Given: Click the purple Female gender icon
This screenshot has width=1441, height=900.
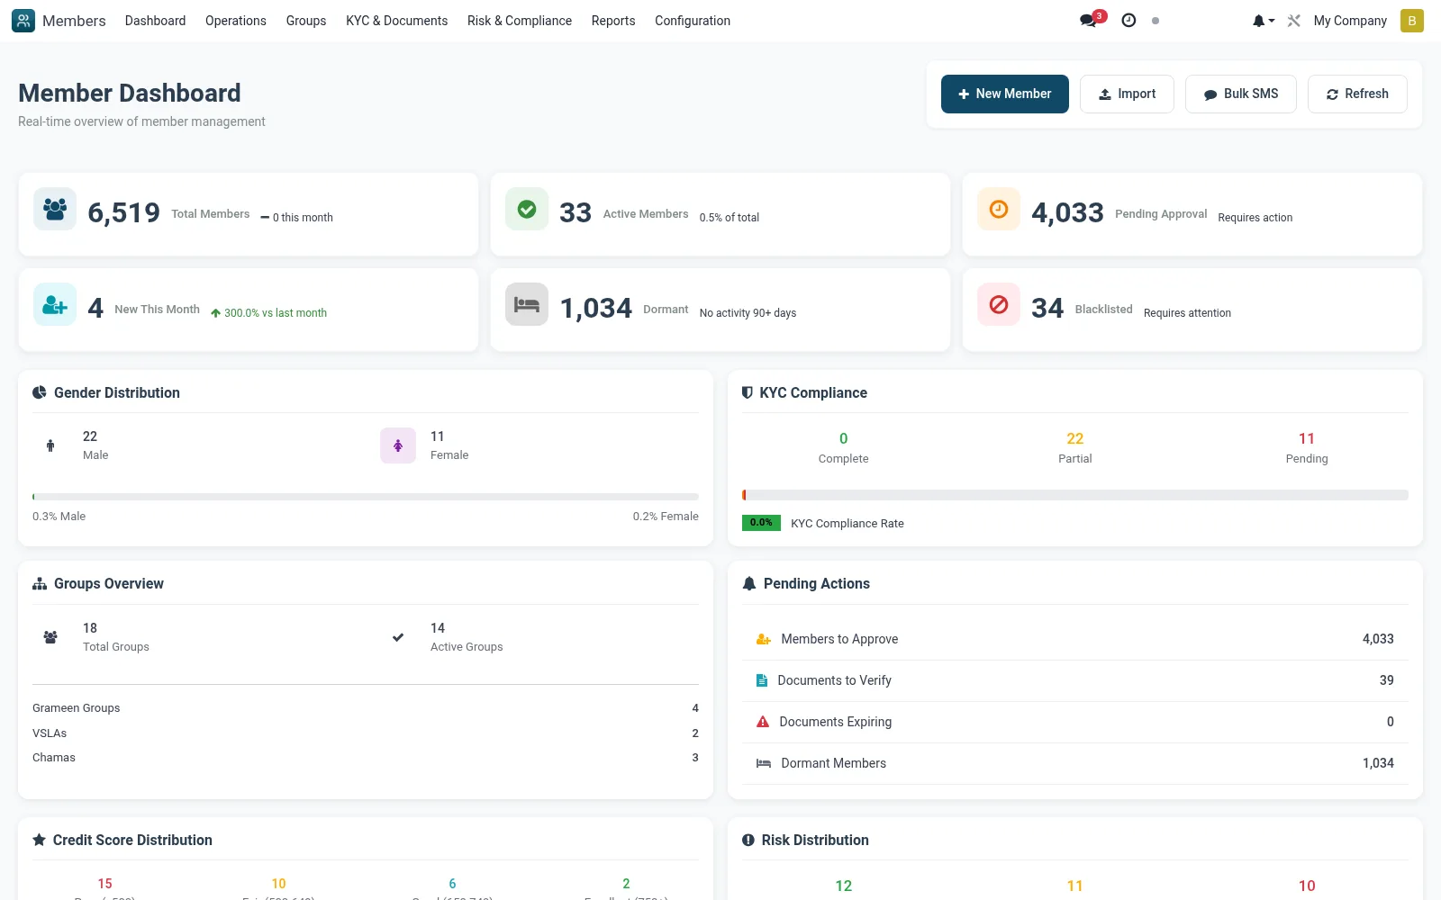Looking at the screenshot, I should [398, 445].
